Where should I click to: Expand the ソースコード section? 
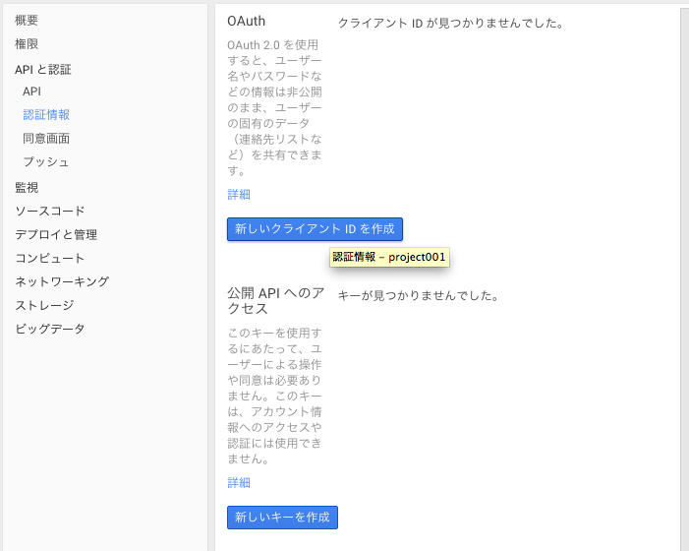[49, 211]
